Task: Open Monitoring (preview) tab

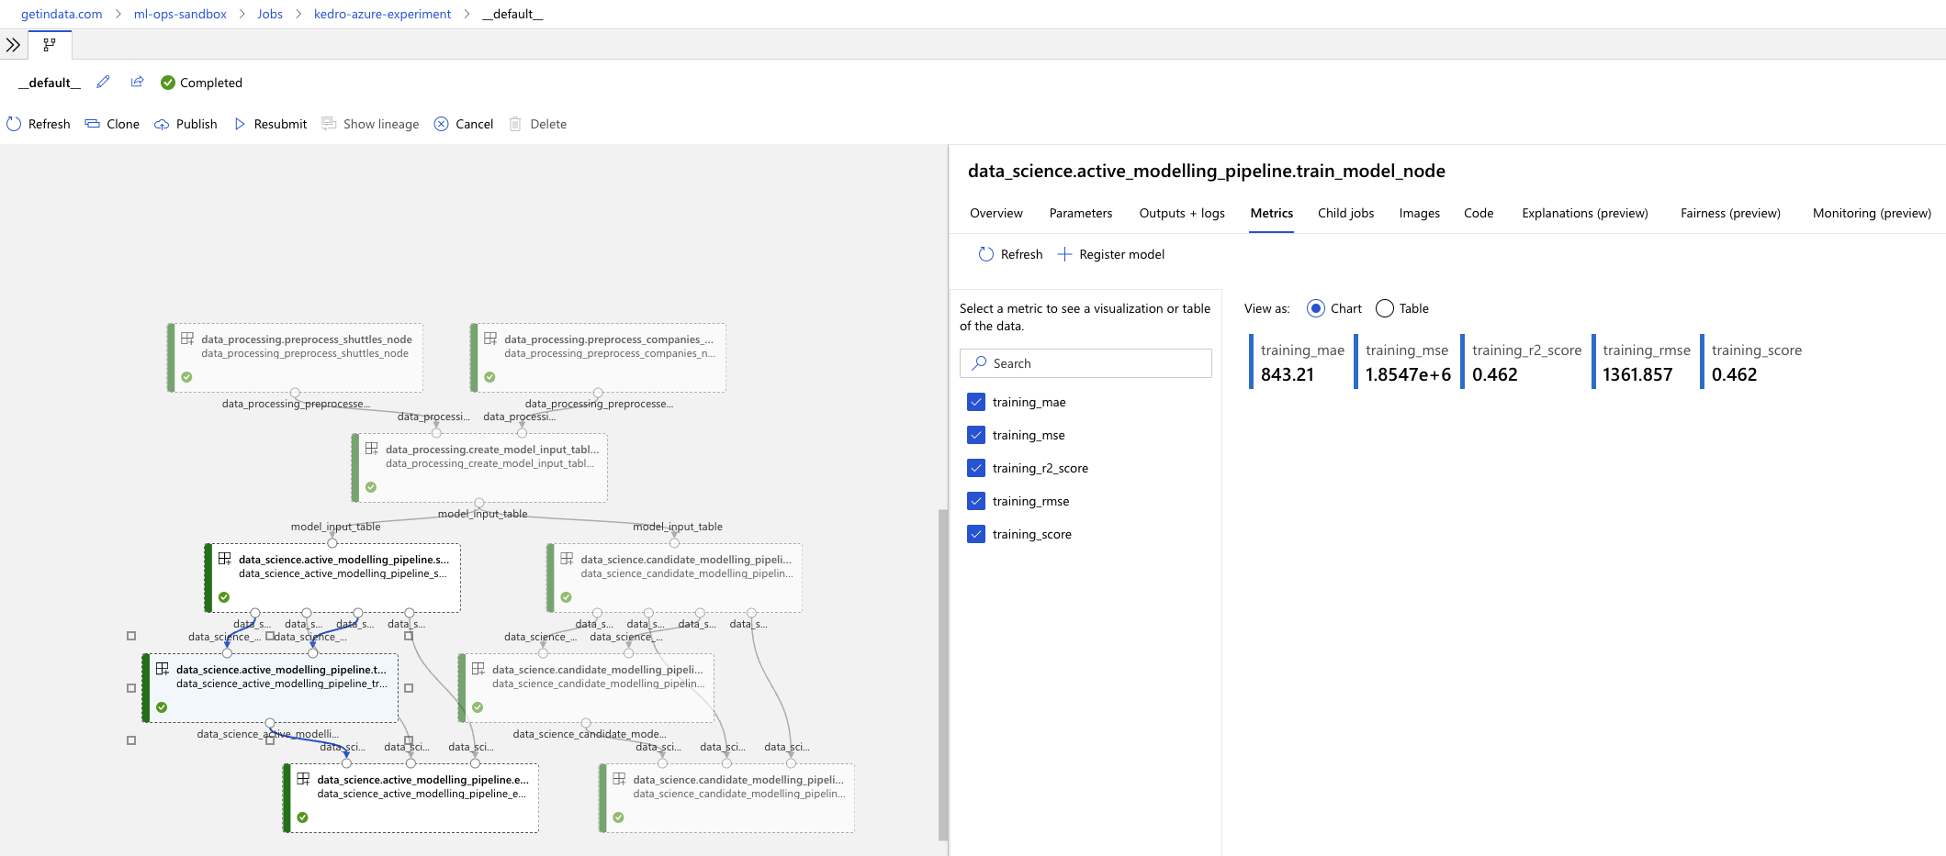Action: tap(1872, 213)
